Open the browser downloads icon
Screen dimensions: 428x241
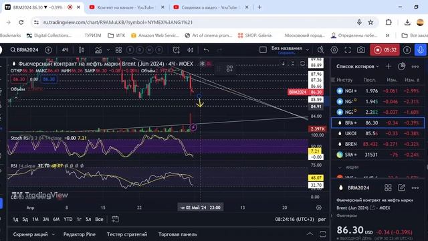click(407, 22)
